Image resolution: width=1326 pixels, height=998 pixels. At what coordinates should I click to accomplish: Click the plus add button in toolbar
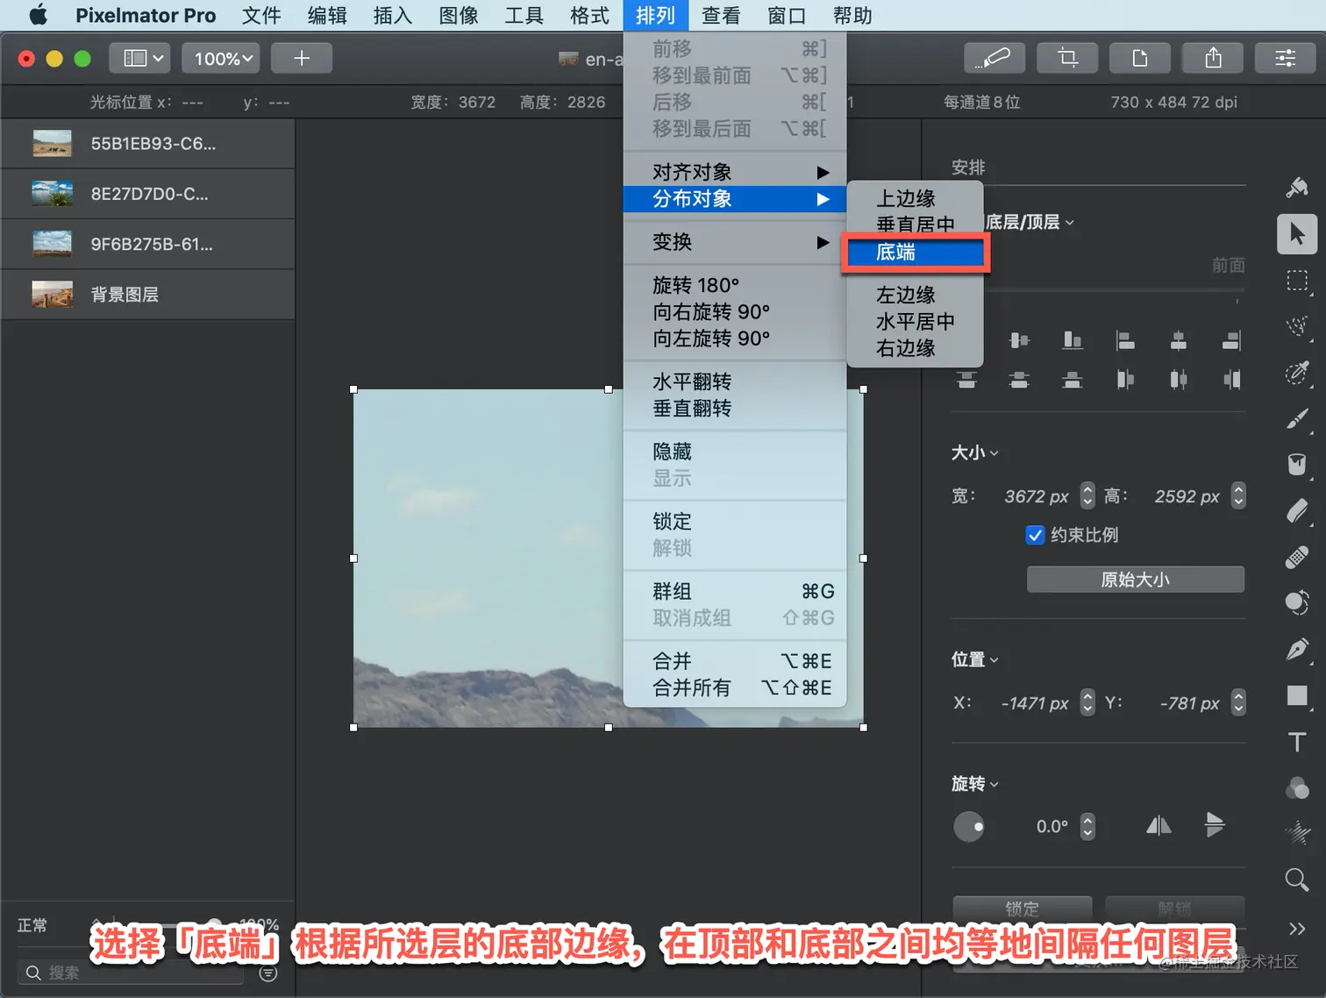302,58
